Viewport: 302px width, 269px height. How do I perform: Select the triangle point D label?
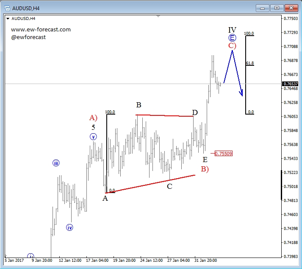pos(195,112)
